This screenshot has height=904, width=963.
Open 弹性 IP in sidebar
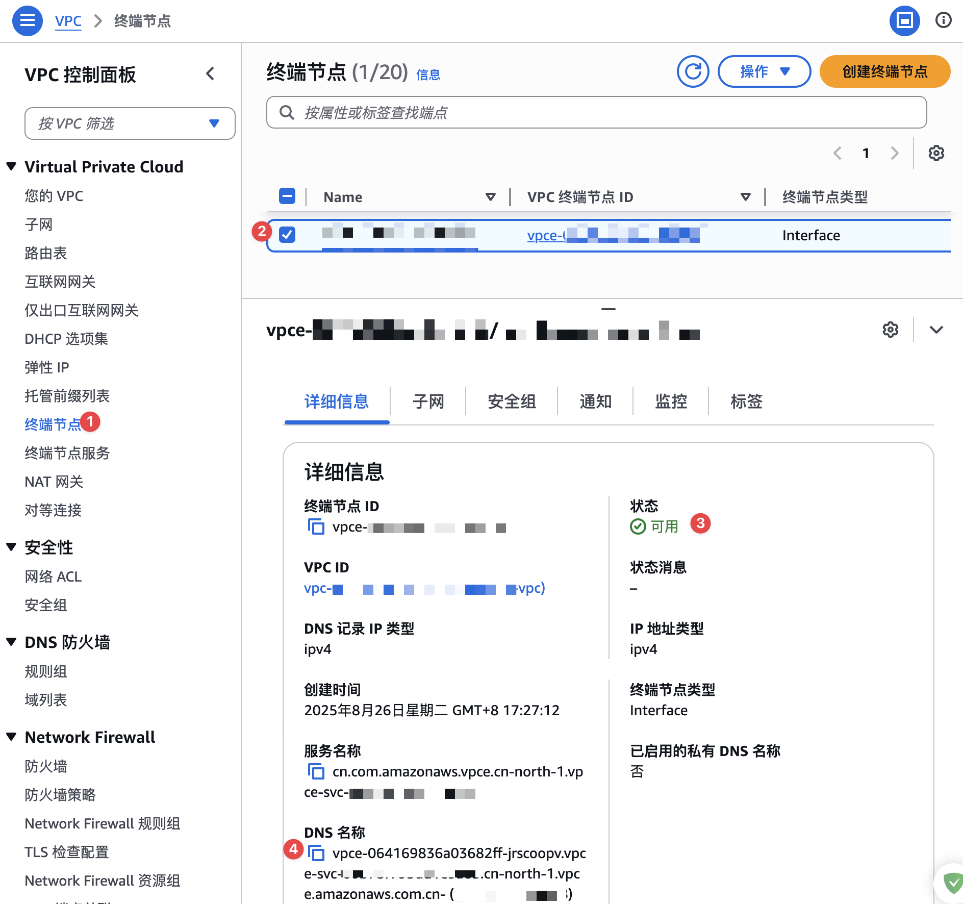47,367
